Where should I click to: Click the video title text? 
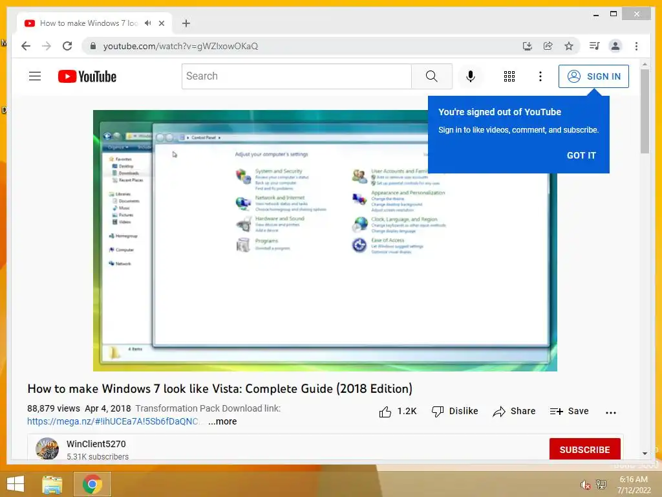tap(220, 389)
